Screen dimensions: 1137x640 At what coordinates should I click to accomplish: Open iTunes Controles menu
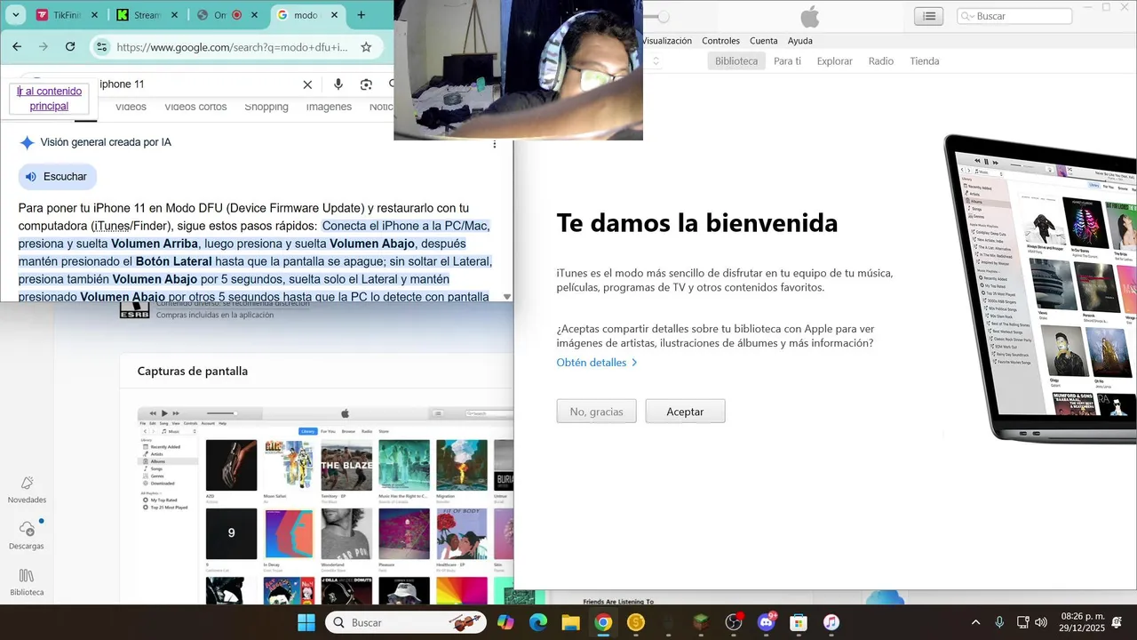pyautogui.click(x=720, y=41)
